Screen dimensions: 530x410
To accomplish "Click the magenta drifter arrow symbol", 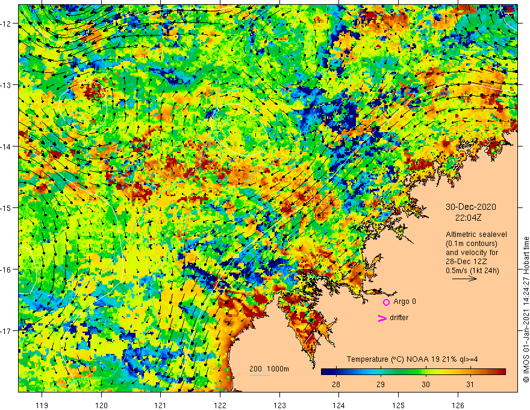I will [x=382, y=318].
